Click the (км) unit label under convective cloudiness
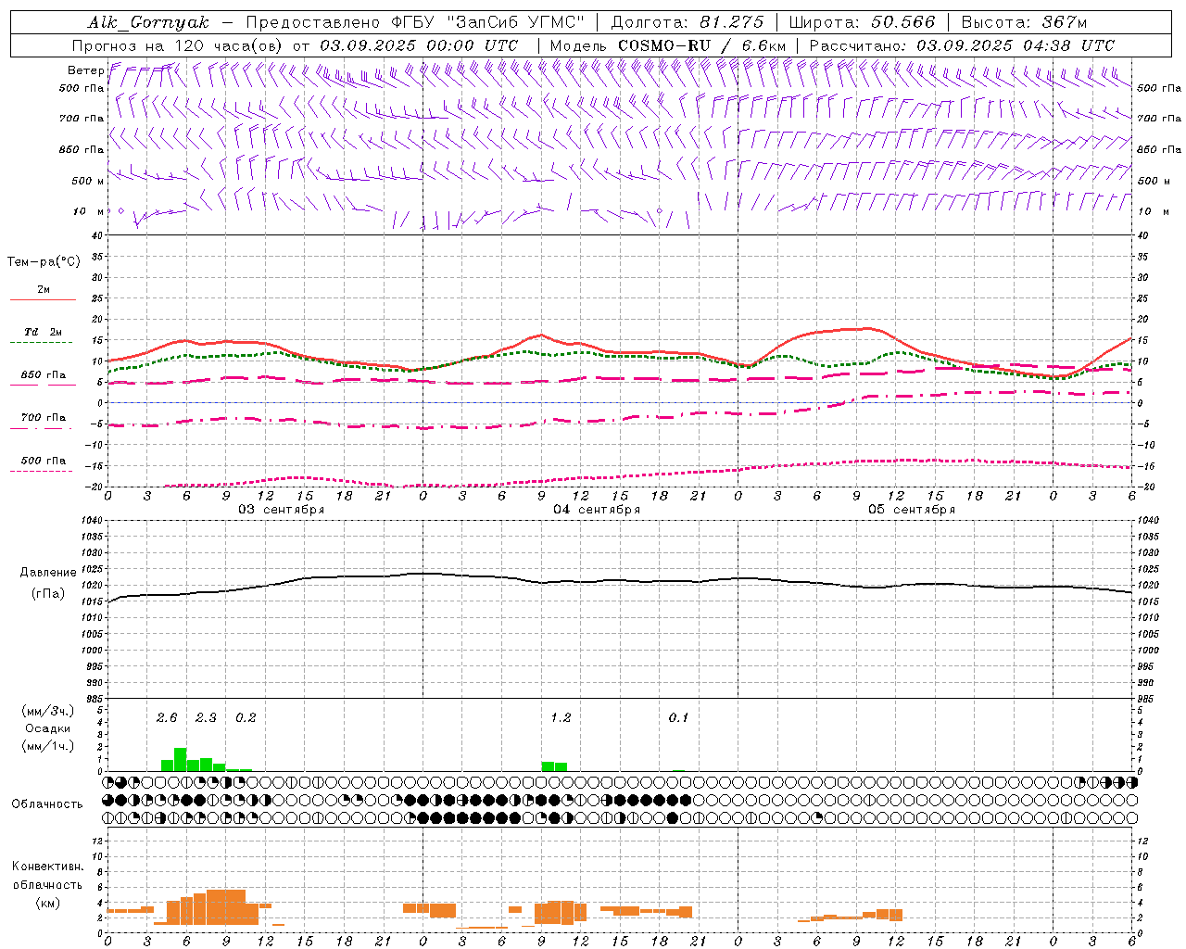Viewport: 1186px width, 949px height. pyautogui.click(x=48, y=903)
